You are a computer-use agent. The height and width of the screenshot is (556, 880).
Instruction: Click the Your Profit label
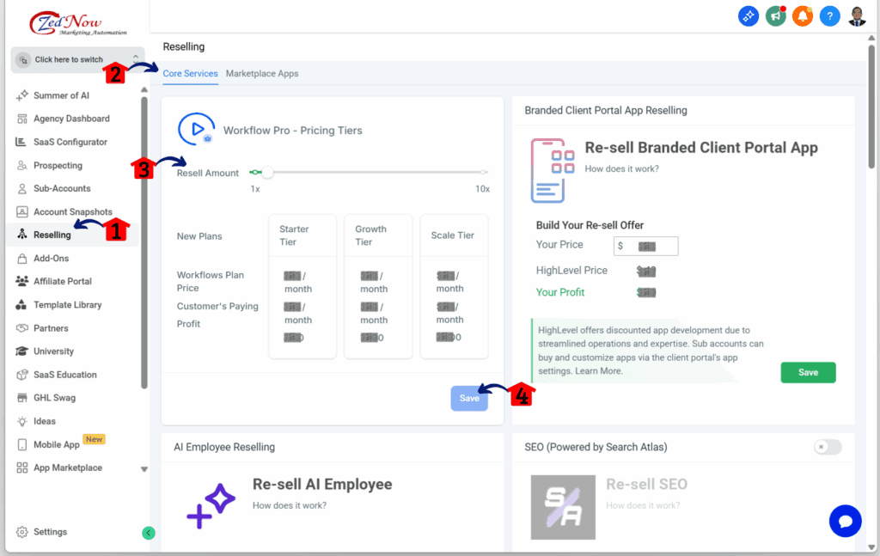(560, 292)
